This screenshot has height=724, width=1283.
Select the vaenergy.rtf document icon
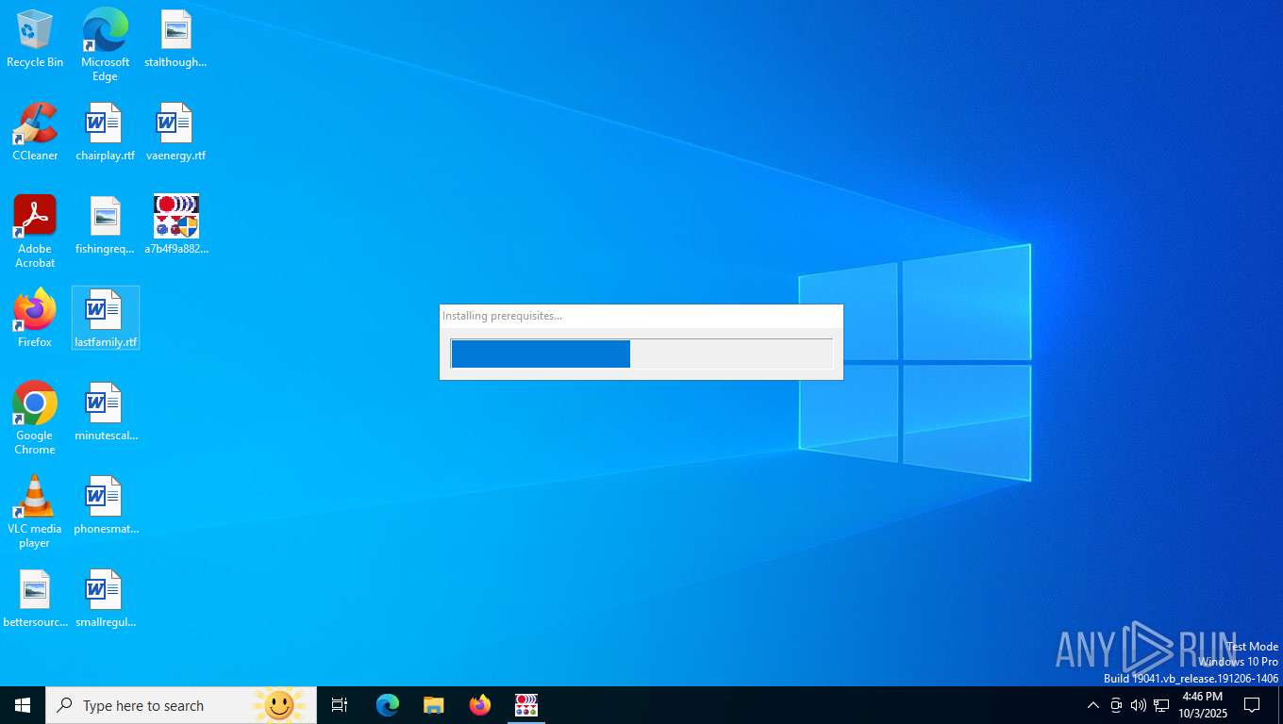[x=175, y=133]
